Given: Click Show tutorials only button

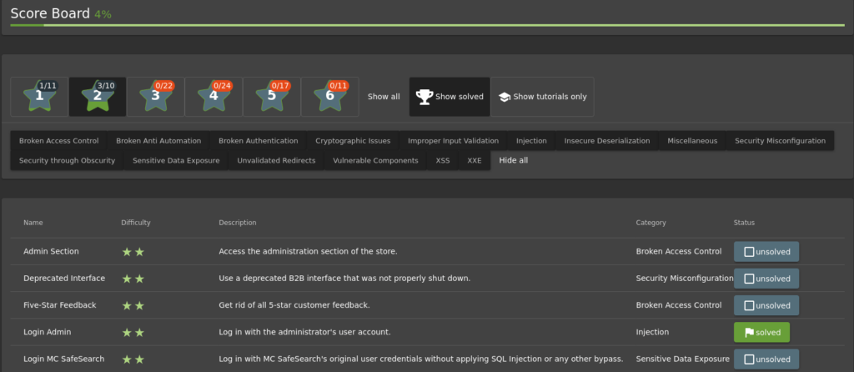Looking at the screenshot, I should coord(542,97).
